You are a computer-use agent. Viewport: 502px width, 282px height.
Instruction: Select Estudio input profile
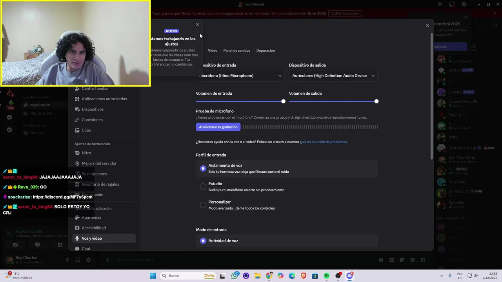pyautogui.click(x=287, y=186)
